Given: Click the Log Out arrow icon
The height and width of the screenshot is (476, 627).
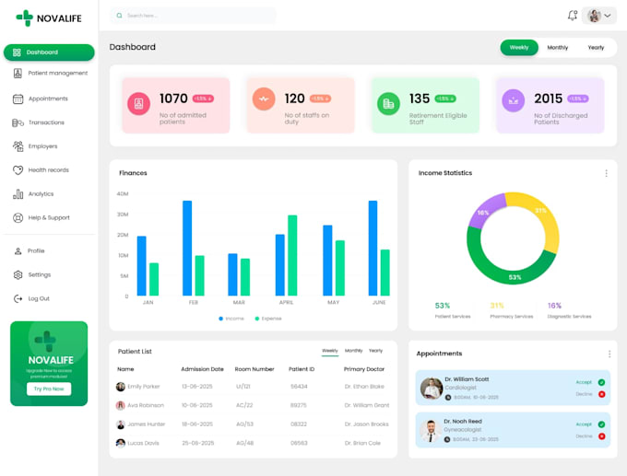Looking at the screenshot, I should point(18,298).
